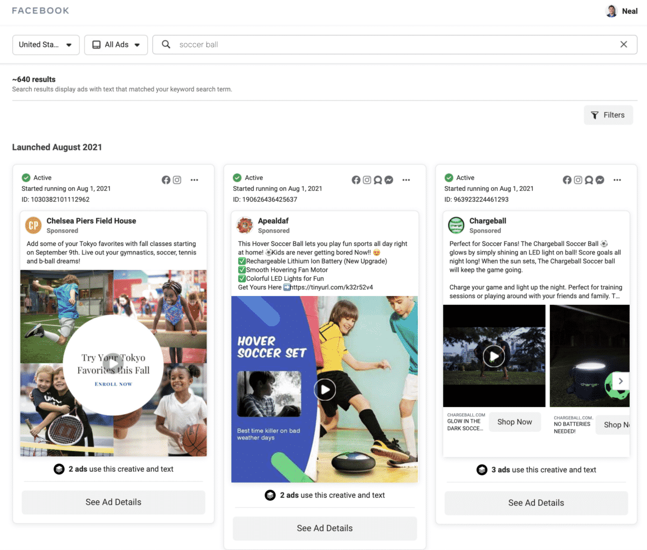Click the Active status checkmark on Chargeball ad
Screen dimensions: 647x550
[449, 177]
